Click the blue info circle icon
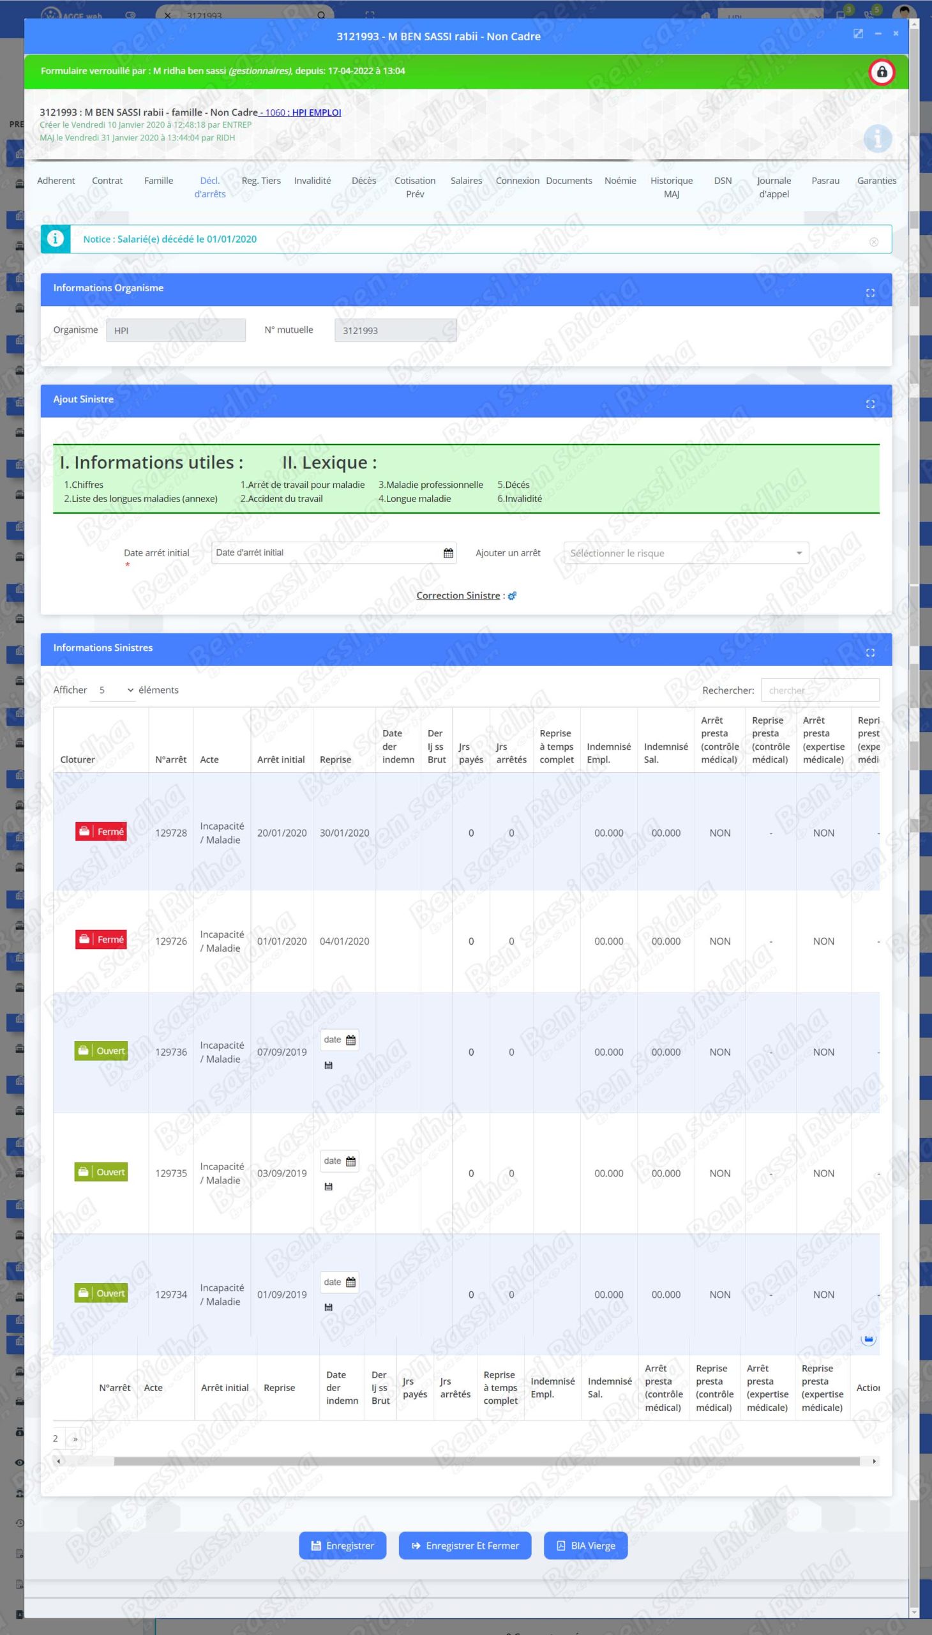 click(x=877, y=139)
